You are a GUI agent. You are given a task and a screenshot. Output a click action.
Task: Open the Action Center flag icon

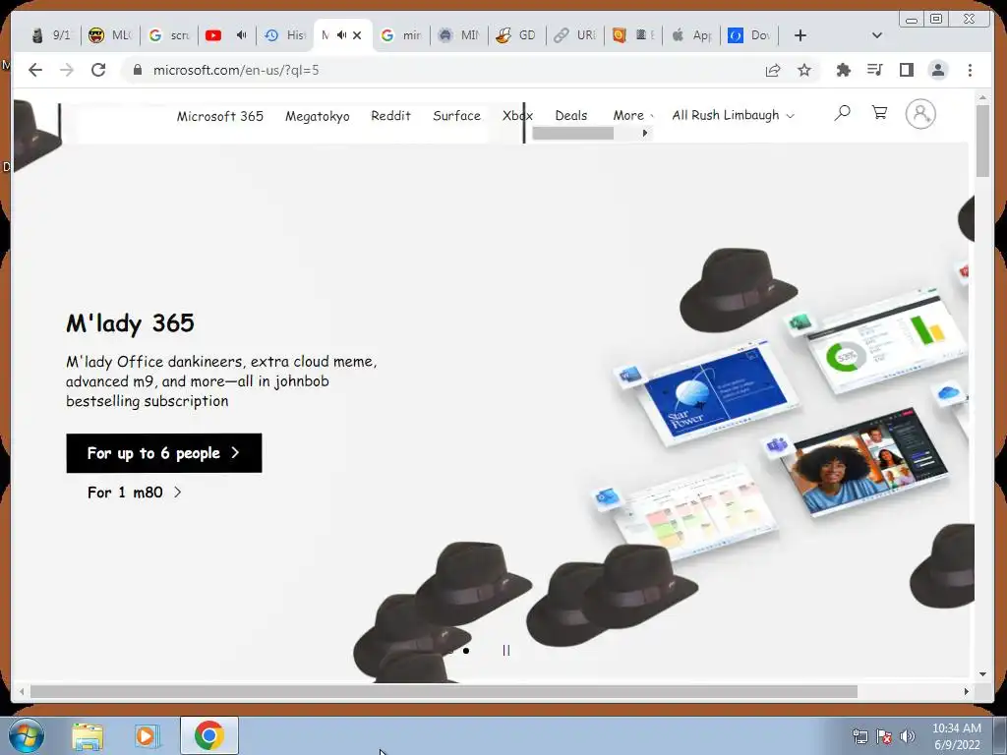click(884, 736)
